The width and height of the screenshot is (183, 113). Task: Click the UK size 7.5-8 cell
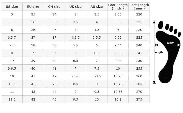click(75, 76)
